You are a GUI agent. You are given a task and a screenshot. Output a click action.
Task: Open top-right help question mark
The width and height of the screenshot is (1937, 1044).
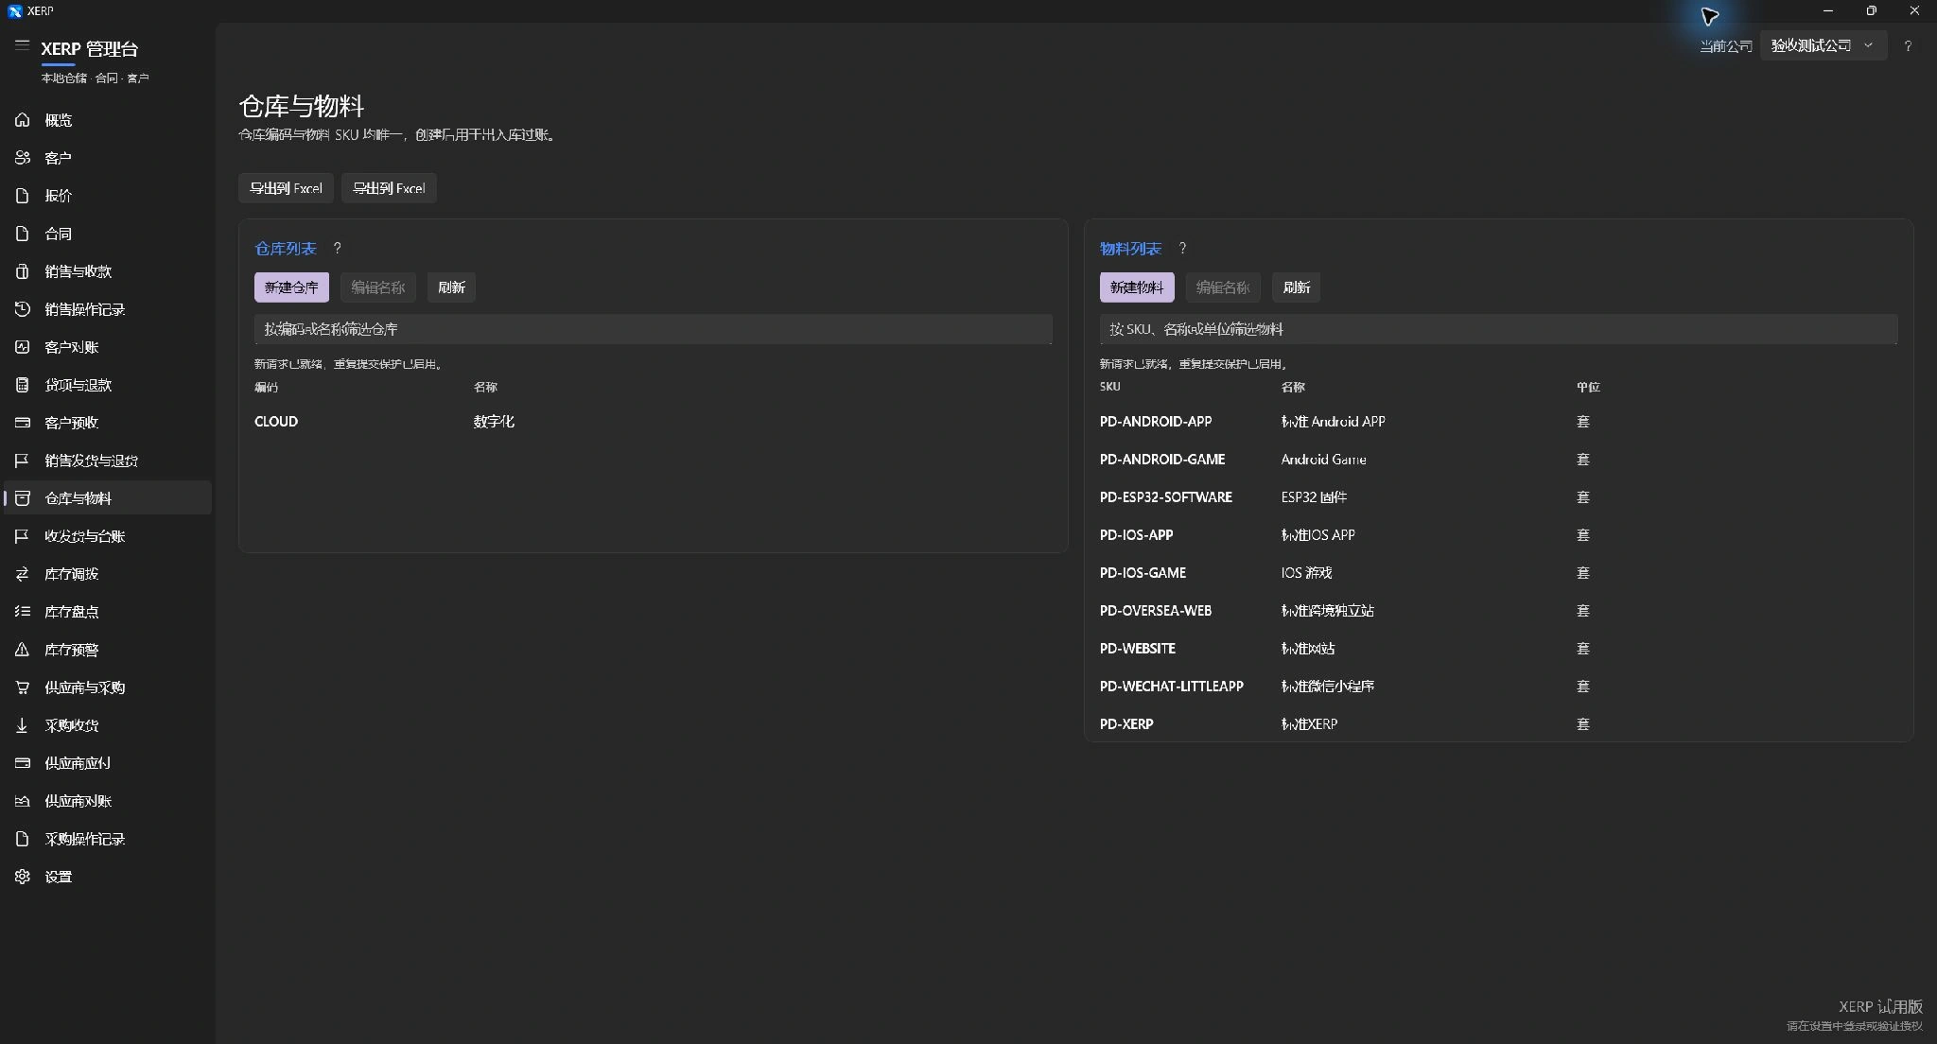point(1908,45)
